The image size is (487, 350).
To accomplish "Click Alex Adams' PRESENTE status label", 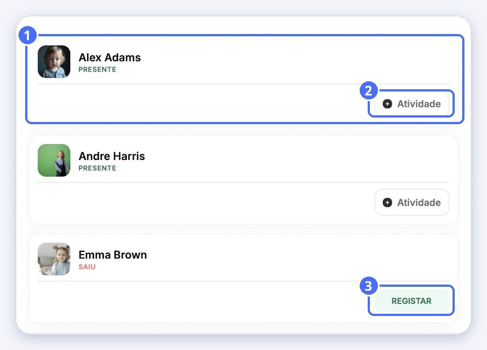I will 97,69.
